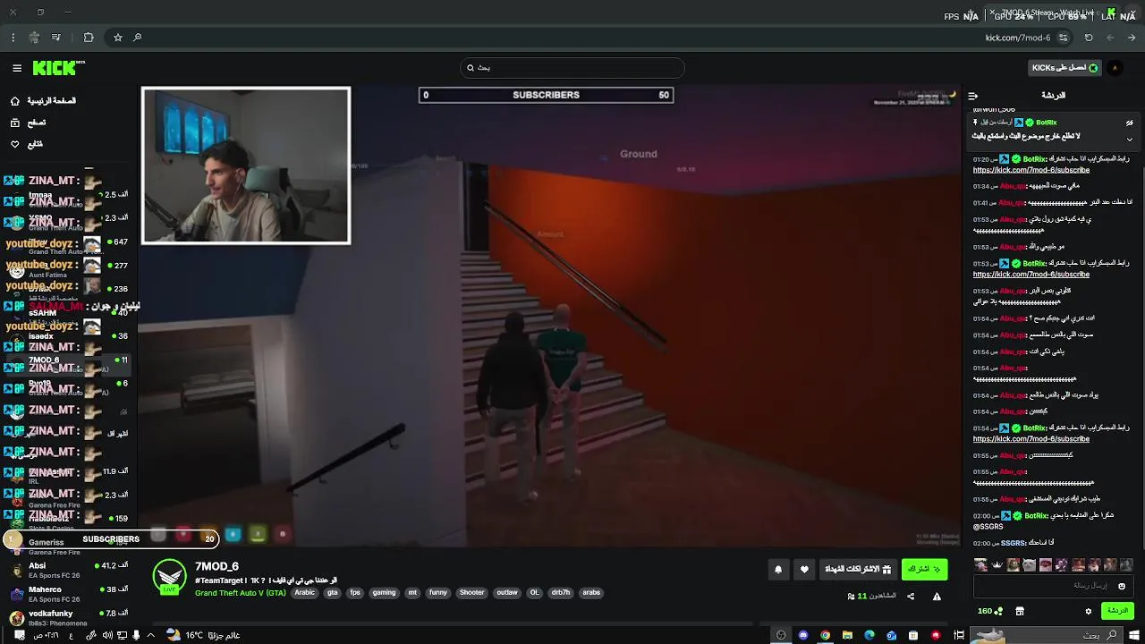The width and height of the screenshot is (1145, 644).
Task: Open Outlook from taskbar
Action: point(891,635)
